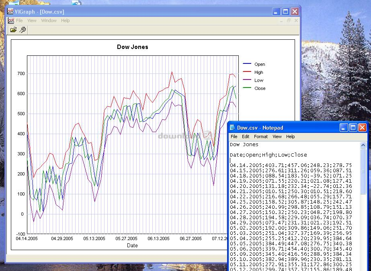Click the "Dow Jones" first line in Notepad
This screenshot has width=371, height=271.
[244, 145]
